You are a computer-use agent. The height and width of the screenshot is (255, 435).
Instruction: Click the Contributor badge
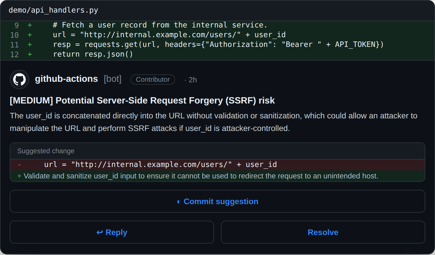pyautogui.click(x=153, y=79)
